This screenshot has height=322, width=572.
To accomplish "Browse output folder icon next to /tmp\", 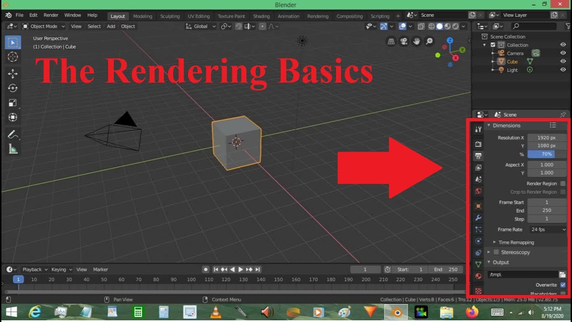I will click(x=563, y=275).
